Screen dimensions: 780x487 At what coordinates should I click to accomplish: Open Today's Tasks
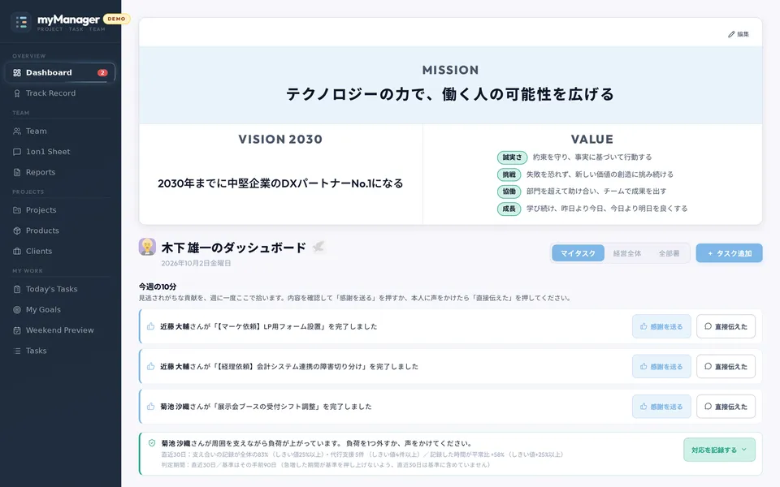pyautogui.click(x=60, y=289)
